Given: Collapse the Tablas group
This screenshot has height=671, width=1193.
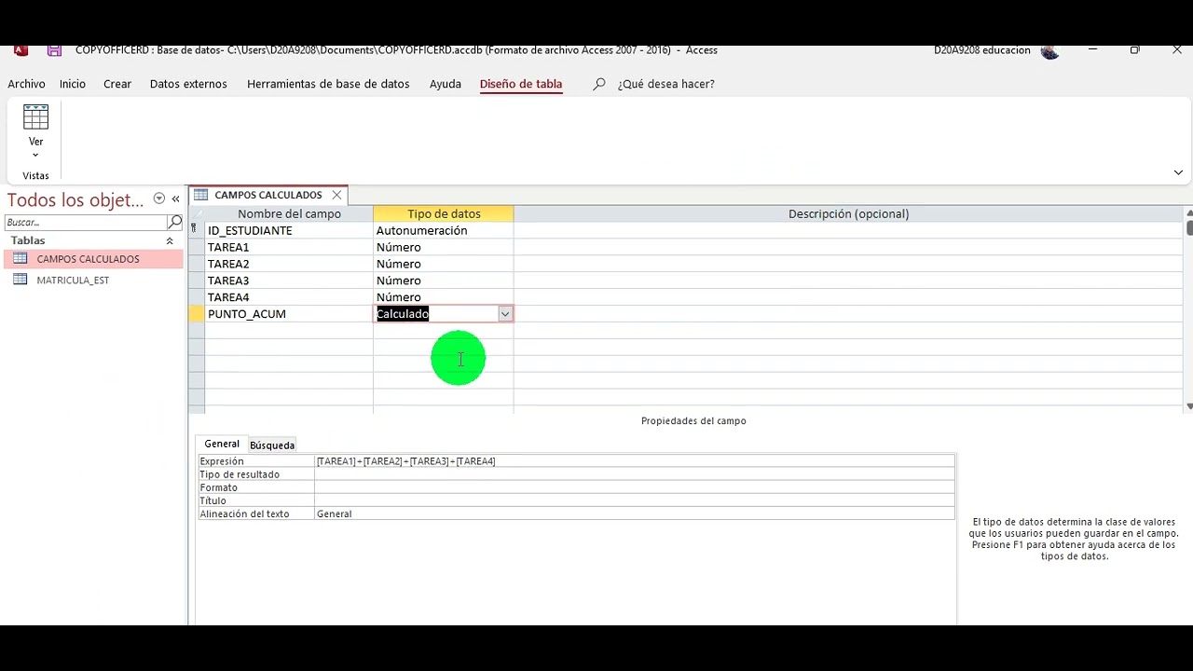Looking at the screenshot, I should pyautogui.click(x=170, y=240).
